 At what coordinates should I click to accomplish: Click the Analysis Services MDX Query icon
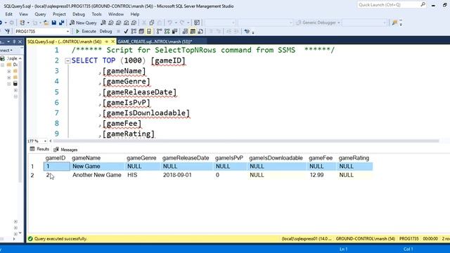pyautogui.click(x=111, y=22)
